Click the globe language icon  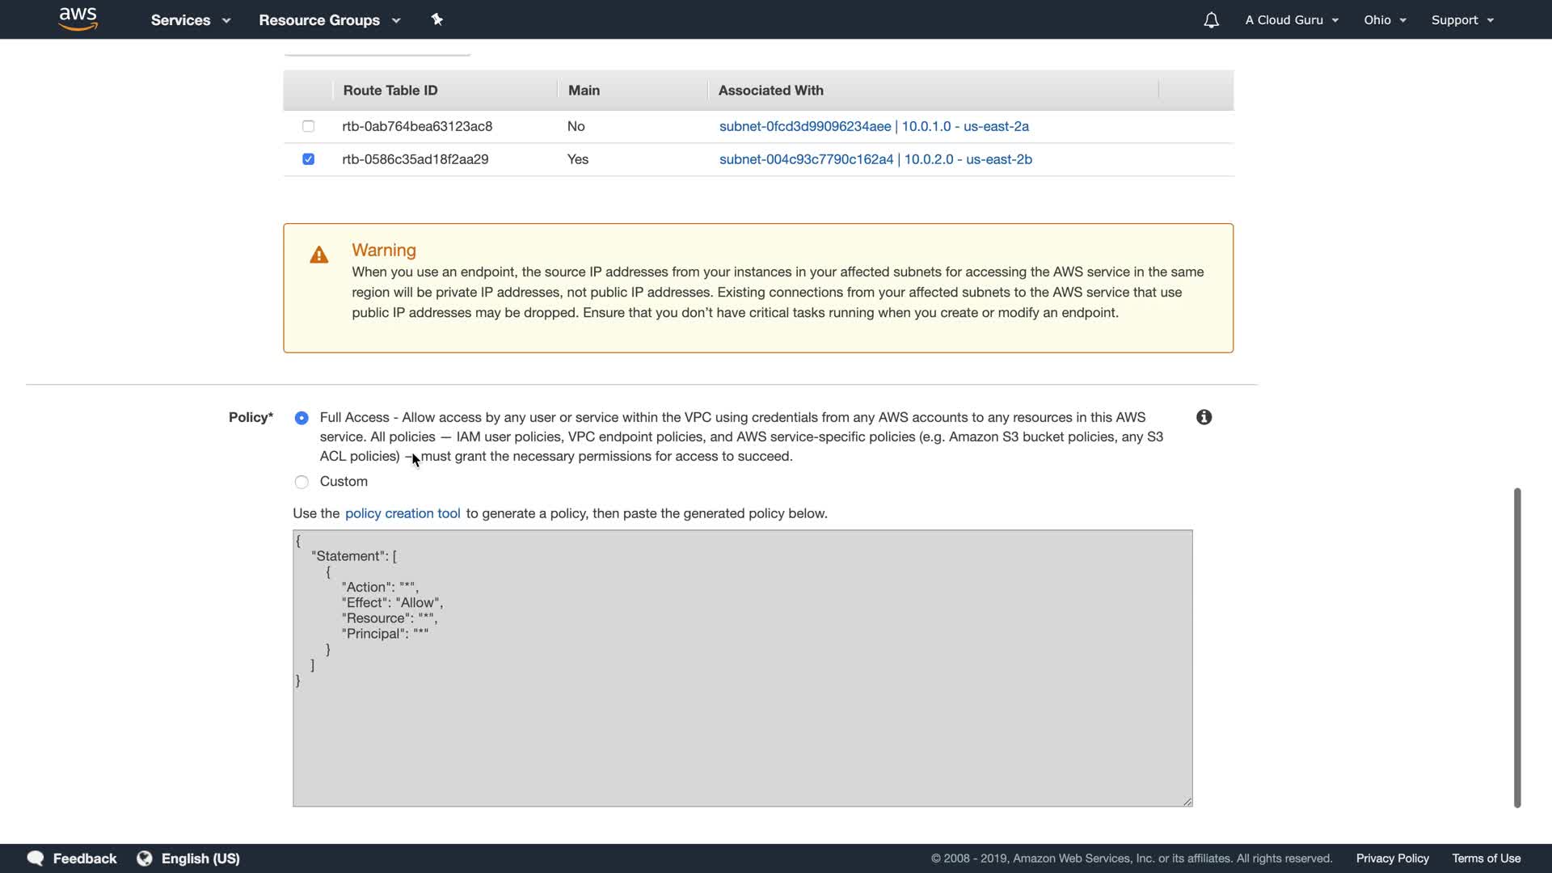click(x=145, y=858)
